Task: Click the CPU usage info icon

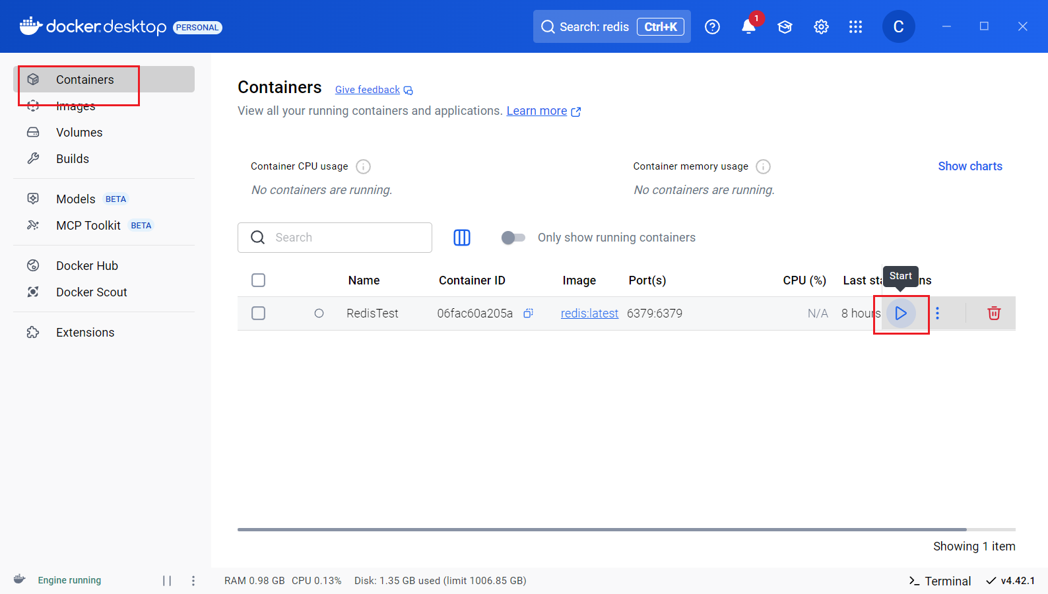Action: 363,166
